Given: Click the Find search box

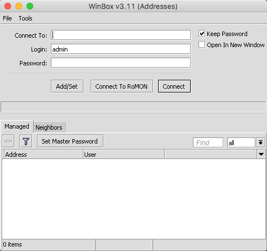Looking at the screenshot, I should tap(208, 142).
